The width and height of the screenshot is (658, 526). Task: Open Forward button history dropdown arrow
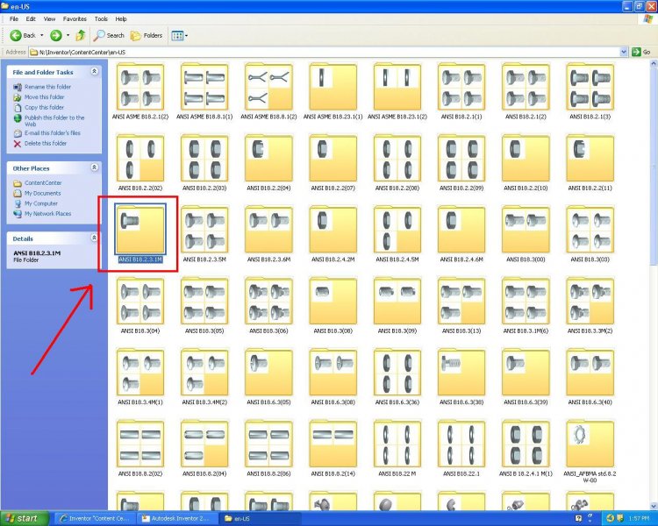click(68, 36)
